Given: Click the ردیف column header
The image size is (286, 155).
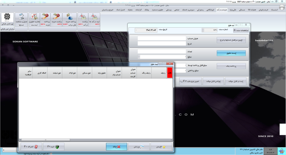Looking at the screenshot, I should [x=159, y=73].
